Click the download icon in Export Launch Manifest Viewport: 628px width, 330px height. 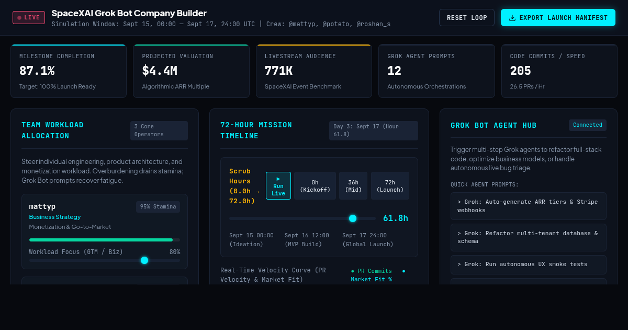point(512,18)
